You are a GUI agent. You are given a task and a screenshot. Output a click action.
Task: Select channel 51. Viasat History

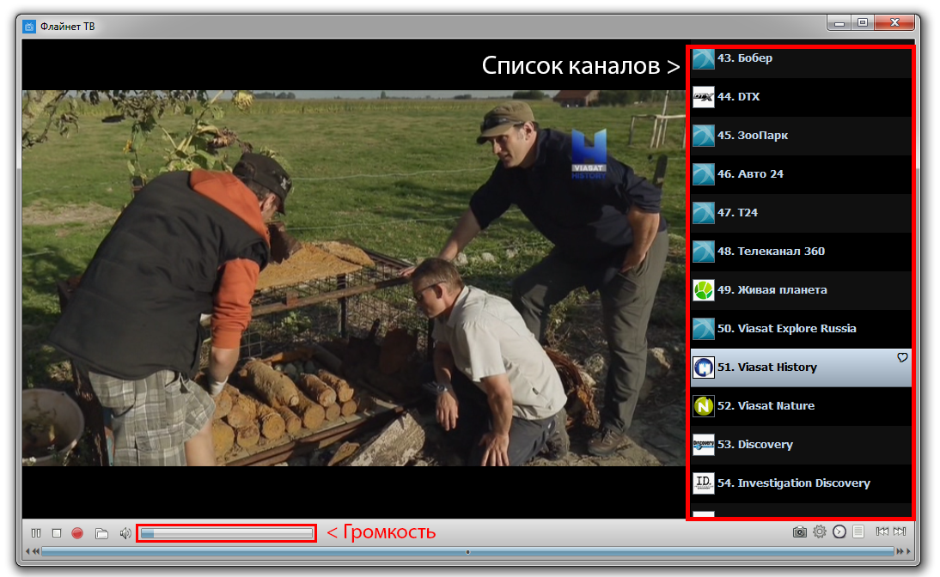(x=801, y=367)
